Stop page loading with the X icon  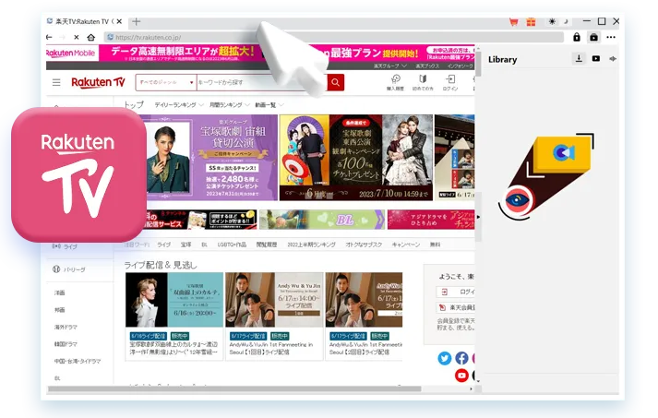pos(77,37)
